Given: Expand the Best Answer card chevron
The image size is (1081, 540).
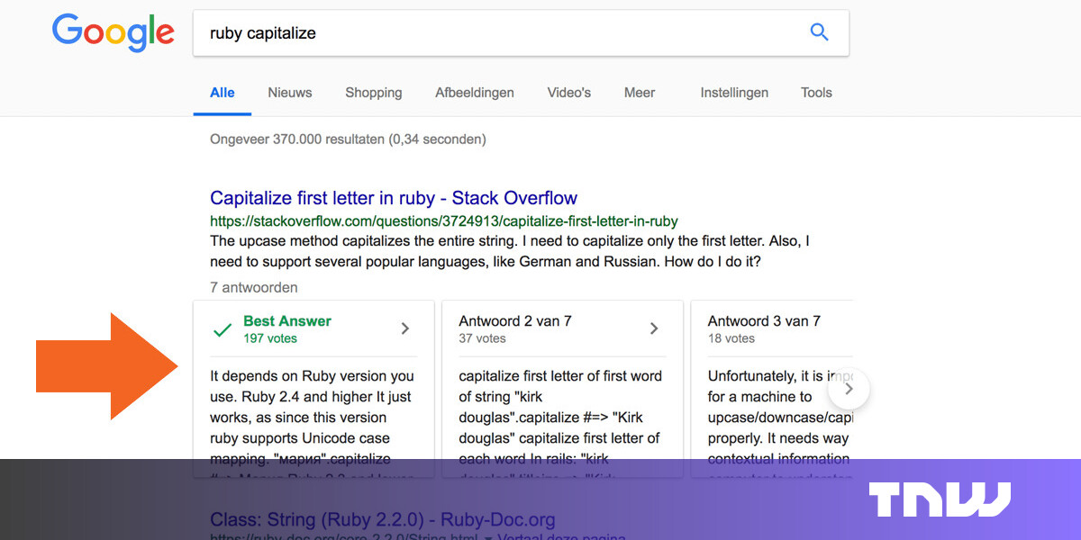Looking at the screenshot, I should tap(404, 328).
